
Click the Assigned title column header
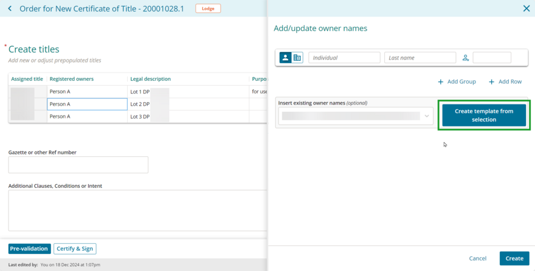(x=27, y=79)
